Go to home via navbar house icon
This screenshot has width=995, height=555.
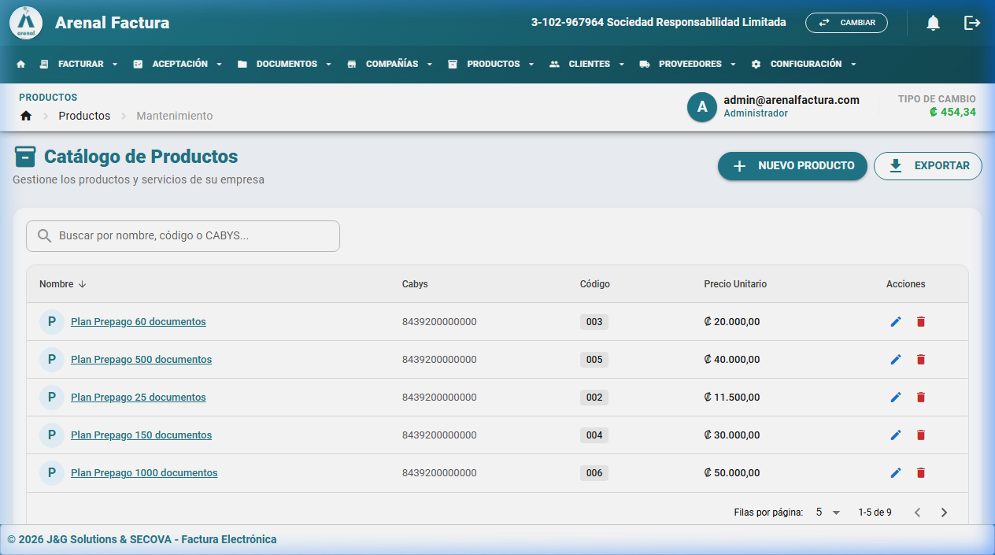(21, 65)
